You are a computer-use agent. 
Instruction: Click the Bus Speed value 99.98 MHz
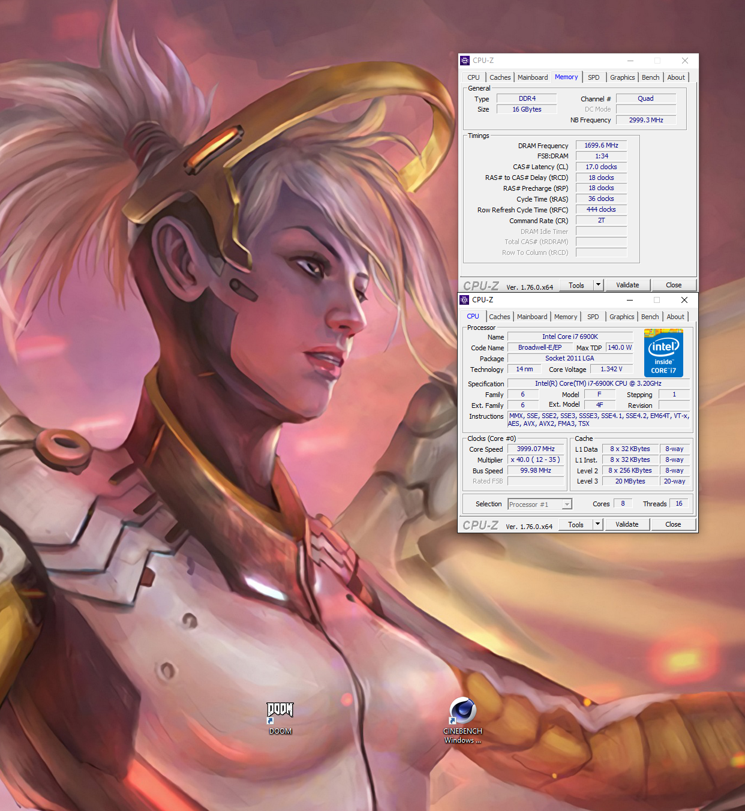(x=536, y=470)
